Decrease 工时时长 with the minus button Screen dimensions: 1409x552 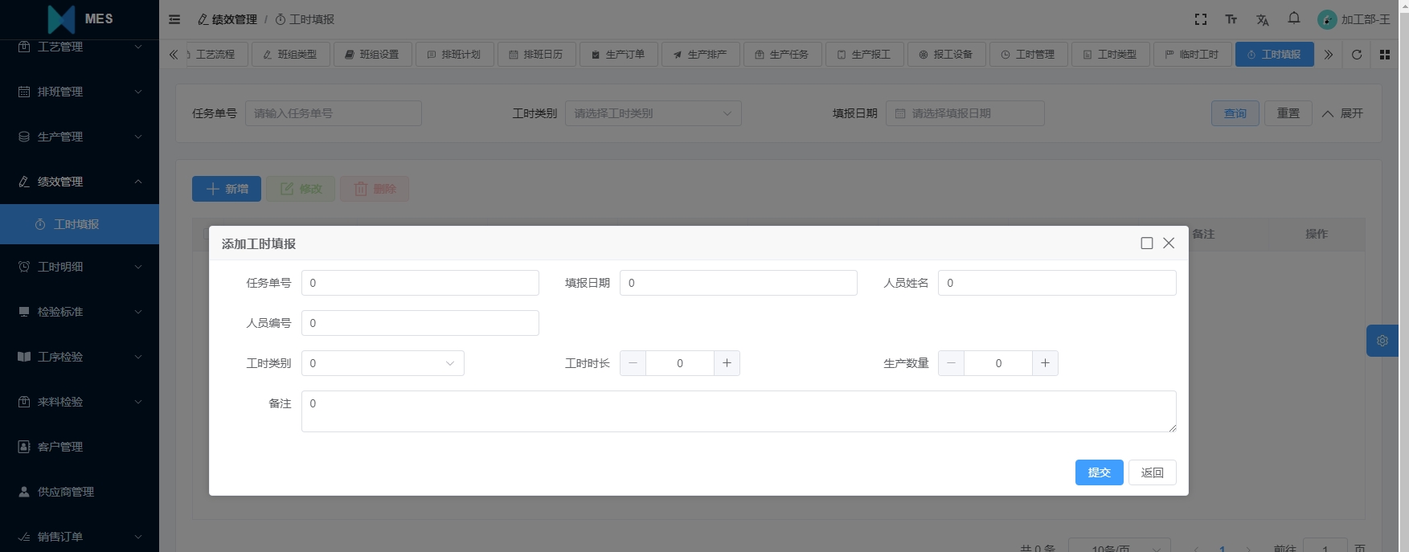633,363
